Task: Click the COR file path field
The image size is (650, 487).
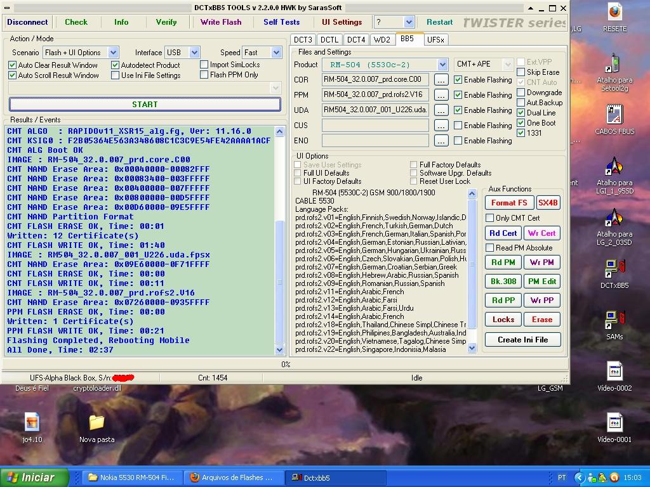Action: coord(375,79)
